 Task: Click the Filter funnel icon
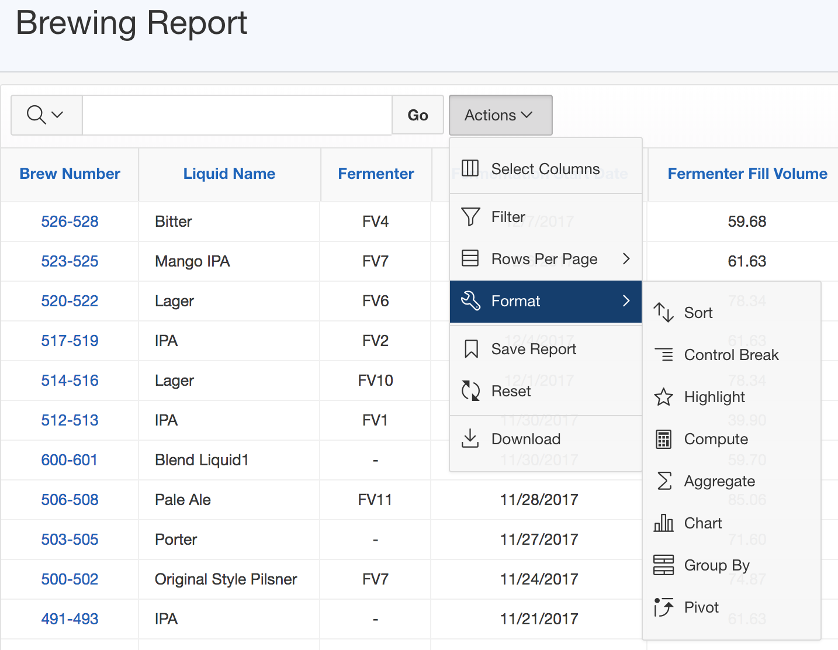point(470,217)
